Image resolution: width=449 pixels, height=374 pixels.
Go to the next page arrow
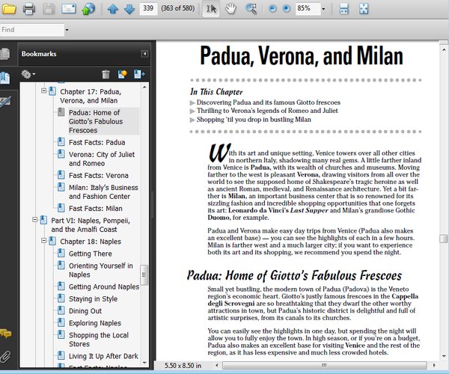point(129,9)
